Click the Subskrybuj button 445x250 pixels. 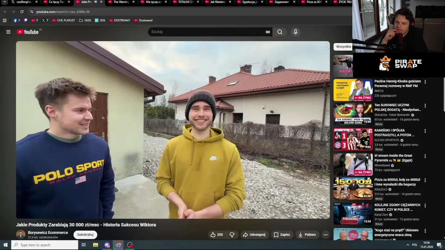[x=85, y=235]
